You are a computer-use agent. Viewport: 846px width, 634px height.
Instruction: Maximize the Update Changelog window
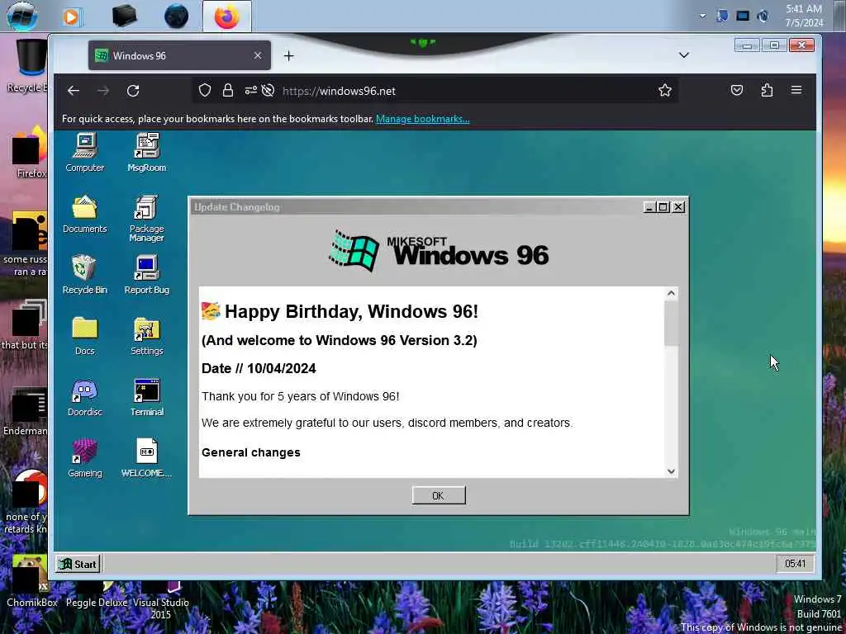click(663, 207)
